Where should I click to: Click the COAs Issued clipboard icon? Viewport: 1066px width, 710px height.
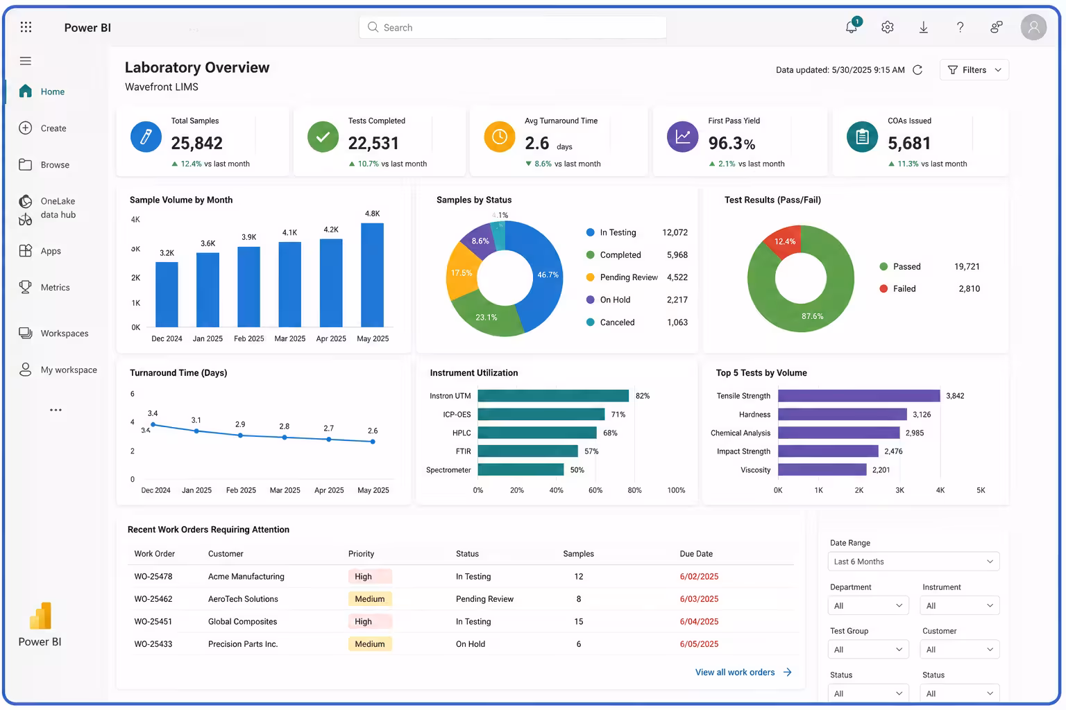click(x=863, y=137)
